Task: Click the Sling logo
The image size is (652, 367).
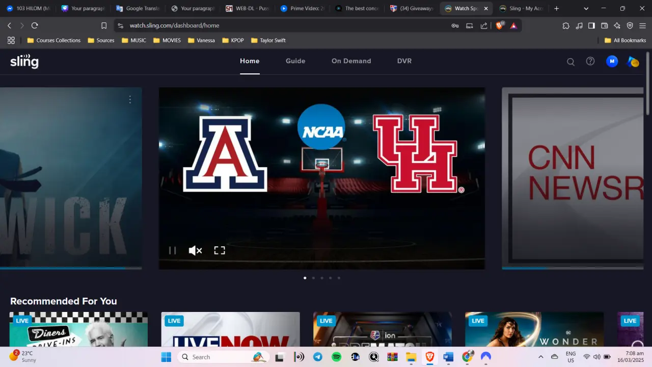Action: pos(24,61)
